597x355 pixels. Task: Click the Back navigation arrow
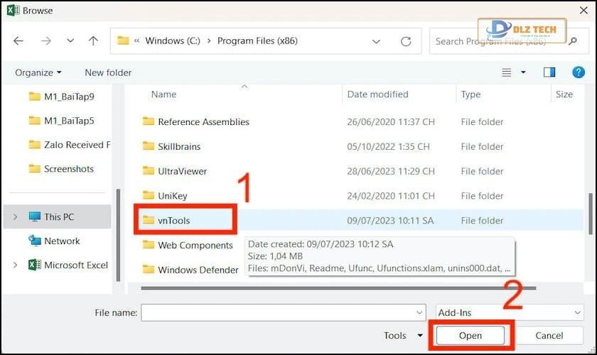pyautogui.click(x=18, y=41)
